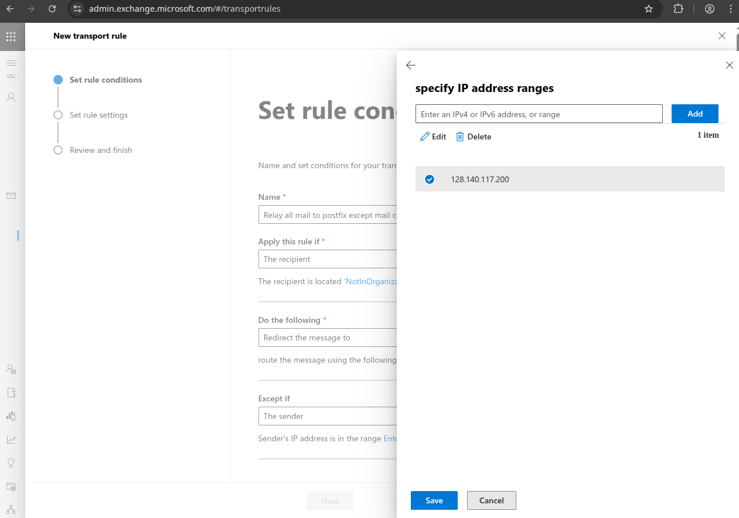Reload the page in browser

tap(52, 9)
